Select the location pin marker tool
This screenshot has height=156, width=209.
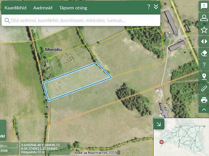204,77
